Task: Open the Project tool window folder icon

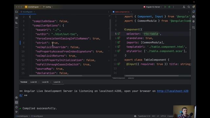Action: [x=16, y=12]
